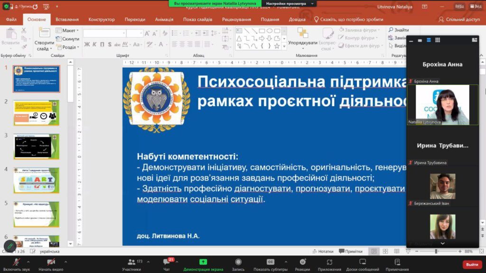This screenshot has height=273, width=486.
Task: Open Реакции emoji reactions
Action: pyautogui.click(x=302, y=262)
